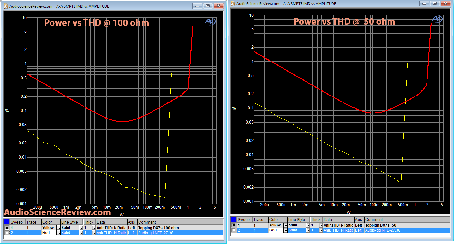
Task: Click the Data column header in the 100 ohm window
Action: point(111,222)
